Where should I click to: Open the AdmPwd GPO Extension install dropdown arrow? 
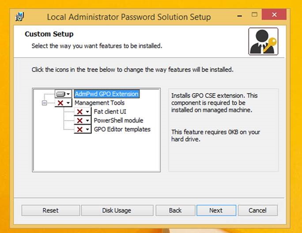68,94
